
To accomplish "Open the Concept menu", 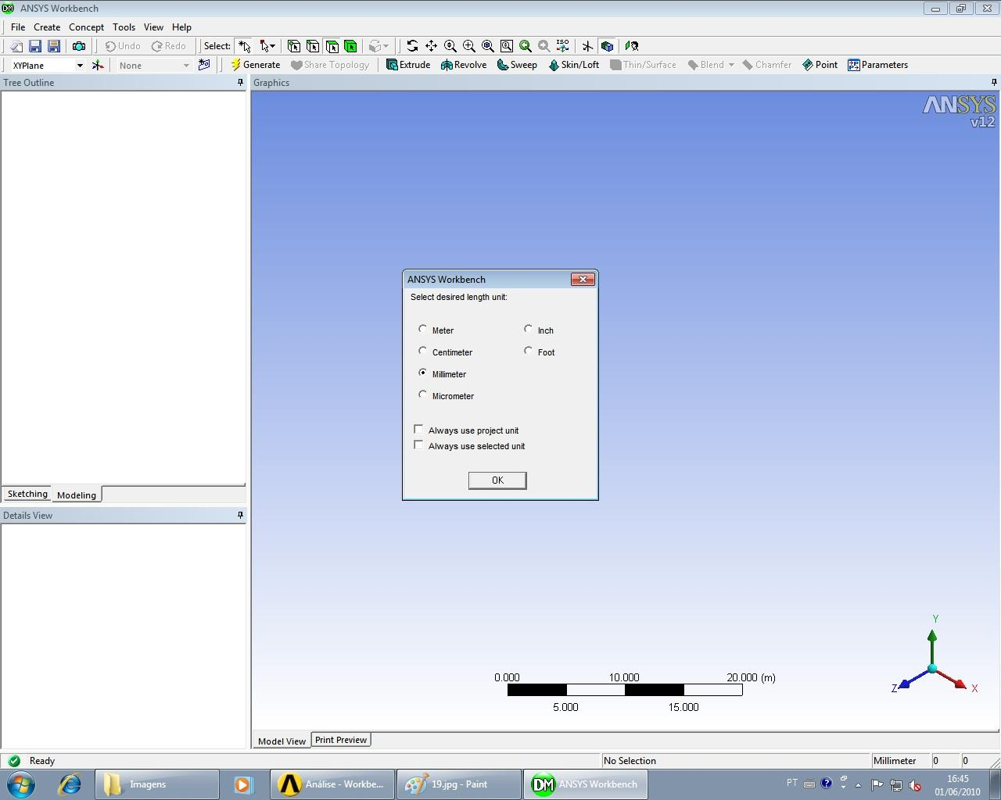I will (86, 27).
